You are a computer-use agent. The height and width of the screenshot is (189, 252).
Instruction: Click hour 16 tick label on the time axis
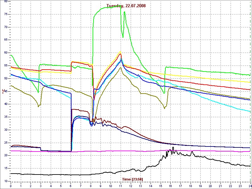[x=170, y=186]
